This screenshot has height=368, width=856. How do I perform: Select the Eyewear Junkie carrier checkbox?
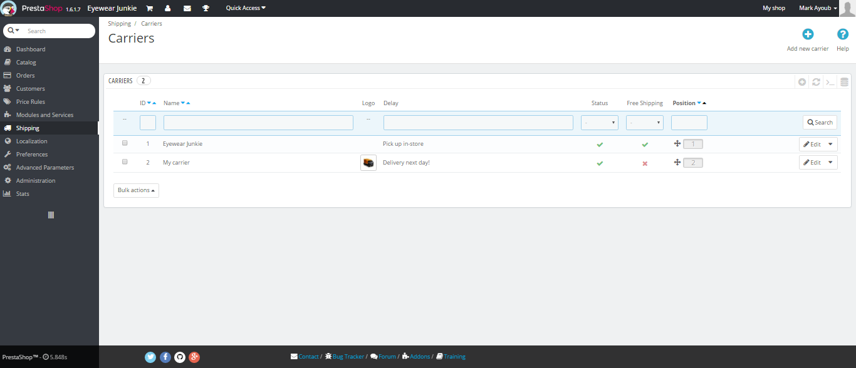click(125, 143)
